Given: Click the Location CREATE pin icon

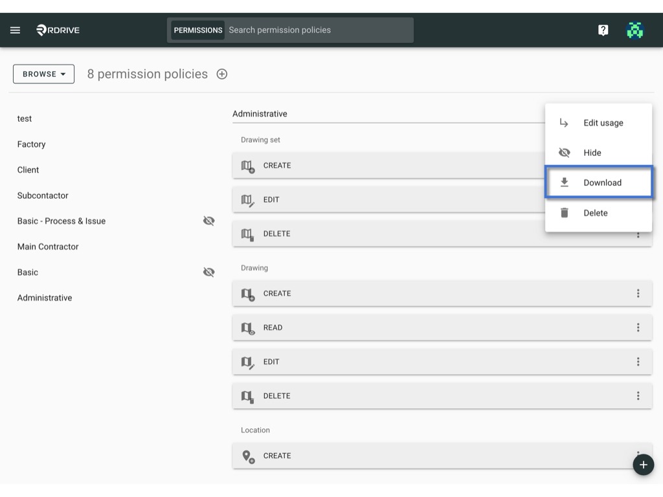Looking at the screenshot, I should click(x=248, y=456).
